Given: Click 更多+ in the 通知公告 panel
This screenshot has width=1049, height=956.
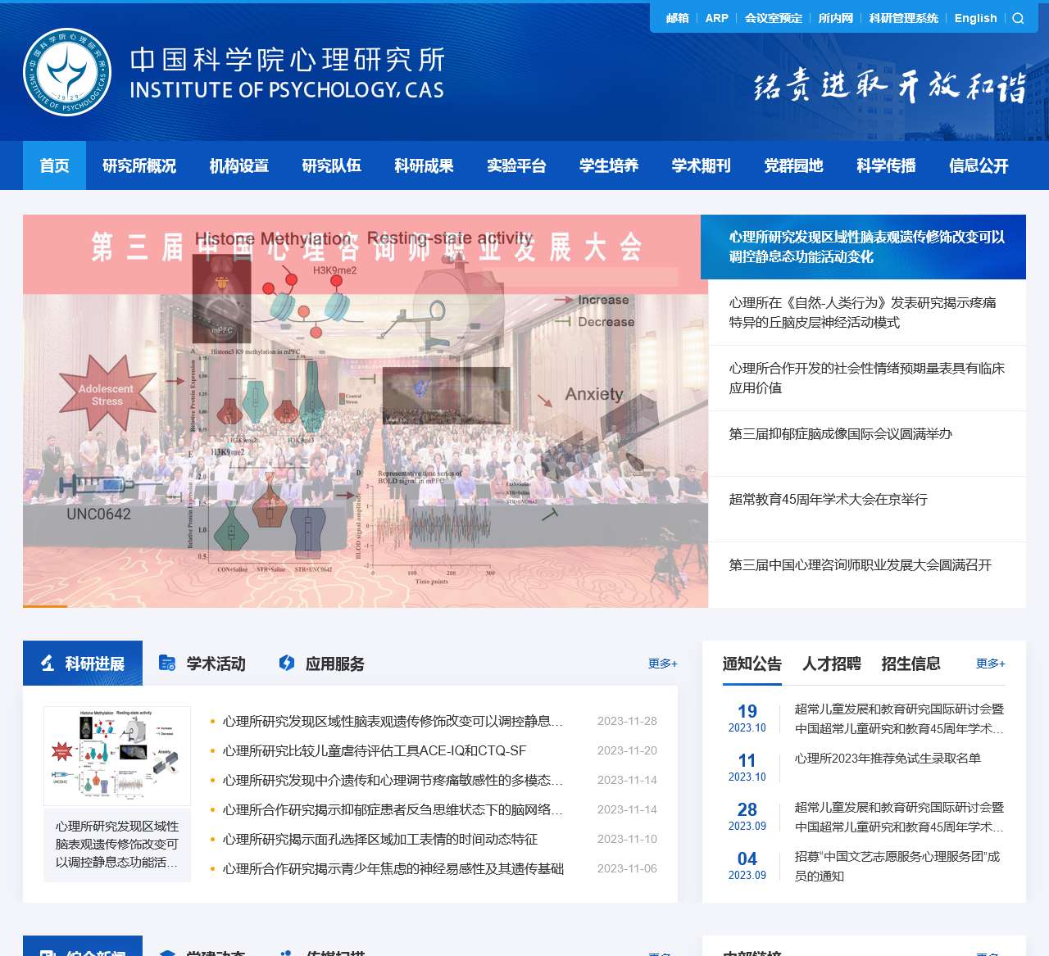Looking at the screenshot, I should pyautogui.click(x=990, y=664).
